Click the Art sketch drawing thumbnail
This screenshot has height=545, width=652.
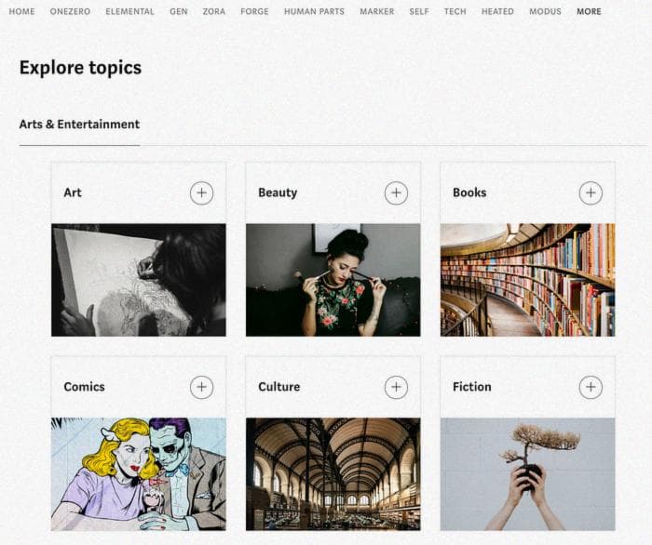point(139,280)
